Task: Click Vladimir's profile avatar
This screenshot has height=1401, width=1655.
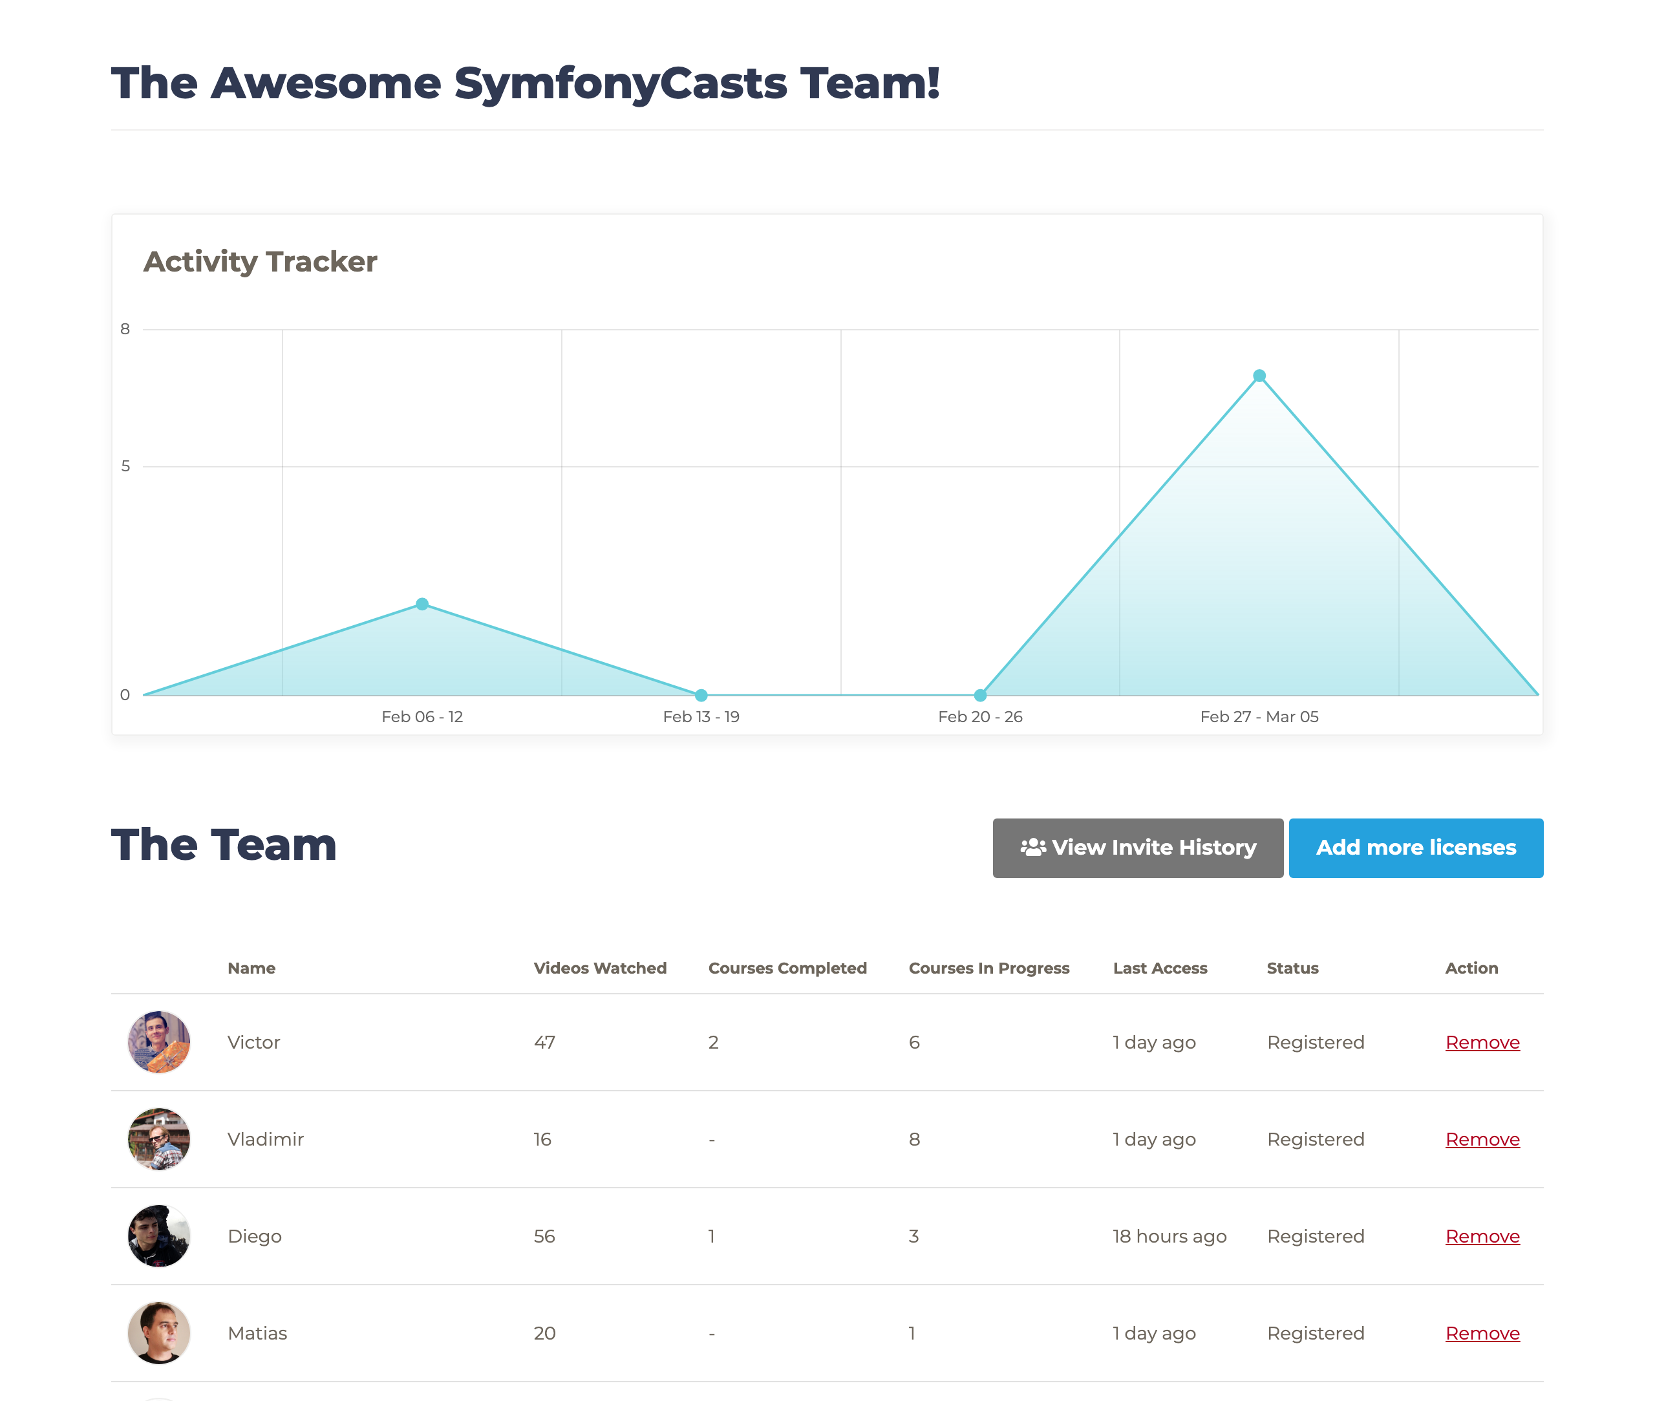Action: tap(159, 1138)
